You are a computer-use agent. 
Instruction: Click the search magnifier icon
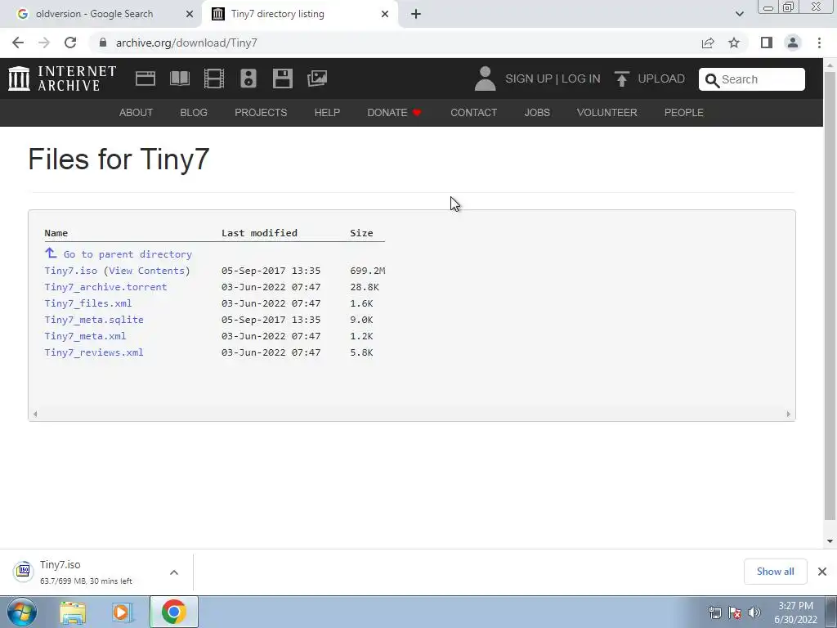(x=712, y=80)
